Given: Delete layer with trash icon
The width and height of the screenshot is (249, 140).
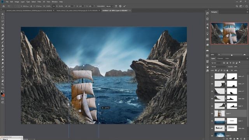Looking at the screenshot, I should pyautogui.click(x=245, y=139).
